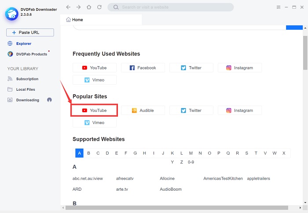Image resolution: width=308 pixels, height=213 pixels.
Task: Click the Local Files folder icon
Action: [x=10, y=89]
